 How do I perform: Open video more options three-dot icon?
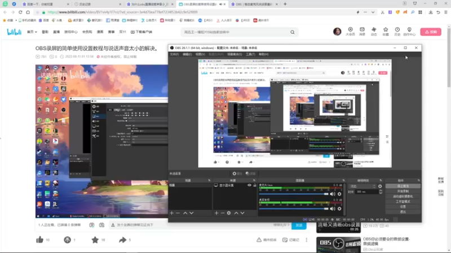pyautogui.click(x=306, y=240)
